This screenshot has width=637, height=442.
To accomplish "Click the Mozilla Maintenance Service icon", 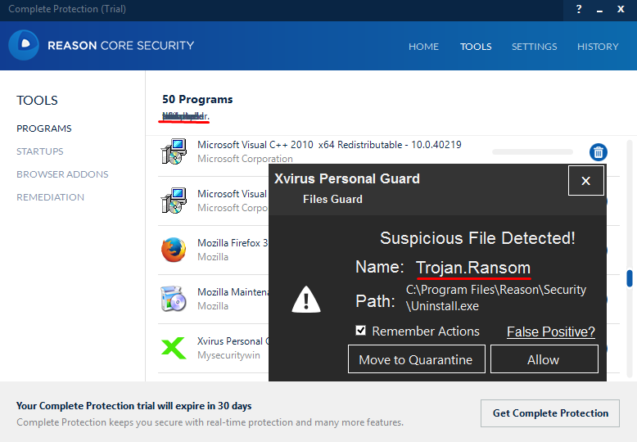I will [174, 299].
